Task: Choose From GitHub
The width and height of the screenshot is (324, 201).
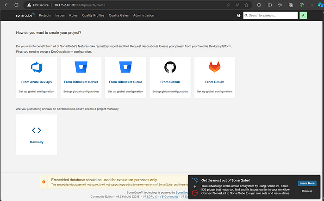Action: (170, 82)
